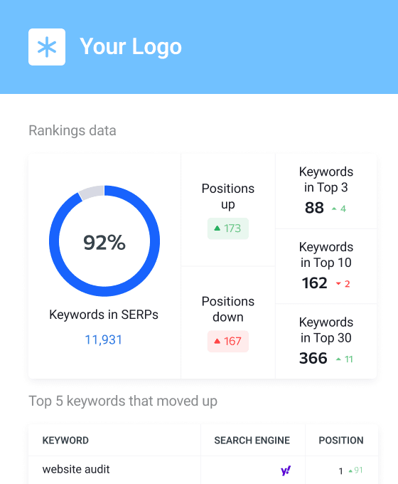The height and width of the screenshot is (484, 398).
Task: Click the green arrow next to Top 3 change
Action: tap(334, 209)
